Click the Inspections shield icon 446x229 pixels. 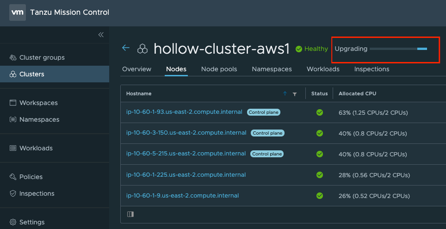13,193
